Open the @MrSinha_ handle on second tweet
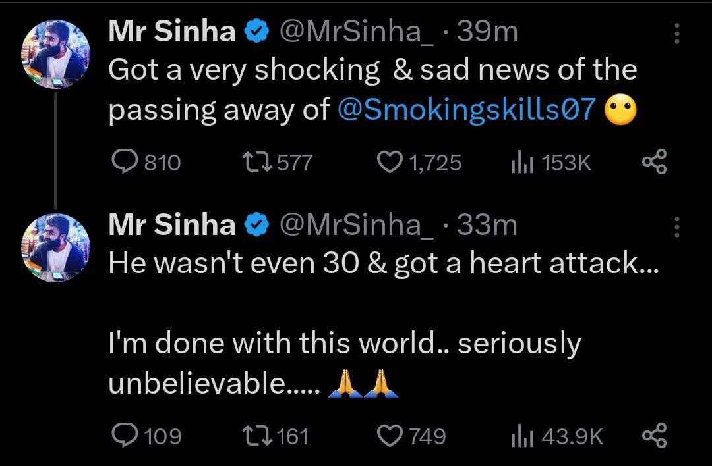 pyautogui.click(x=357, y=225)
